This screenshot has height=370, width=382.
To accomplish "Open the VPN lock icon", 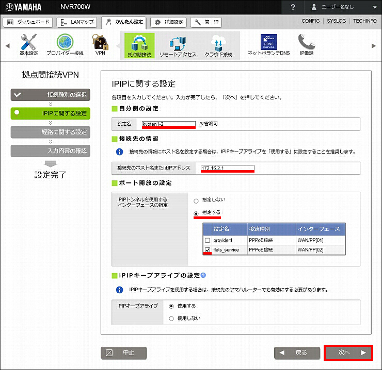I will point(100,44).
